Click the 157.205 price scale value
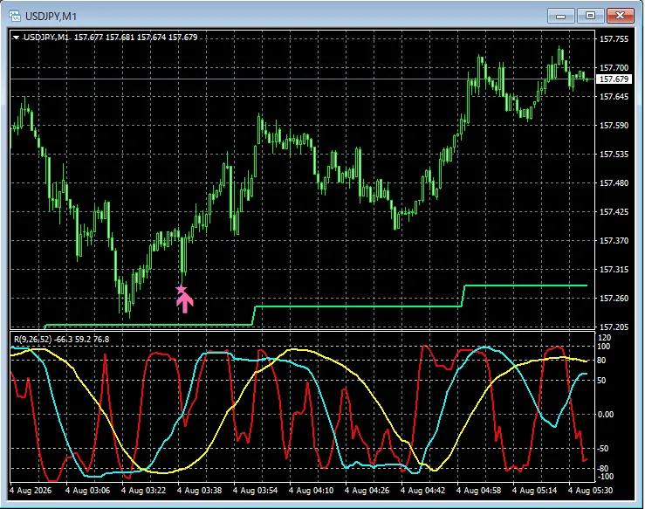This screenshot has width=645, height=509. (614, 327)
